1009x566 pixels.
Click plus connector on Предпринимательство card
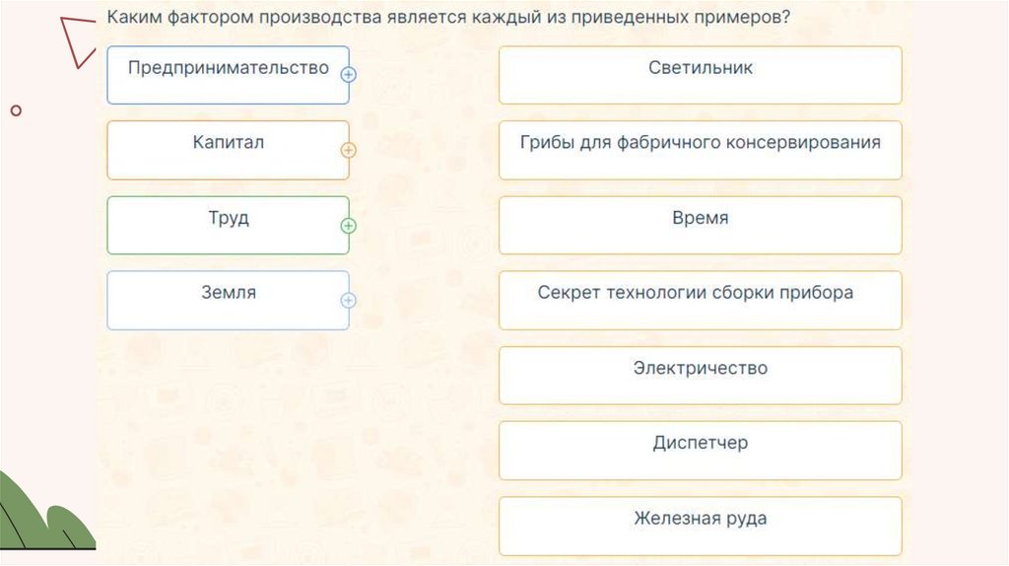348,75
